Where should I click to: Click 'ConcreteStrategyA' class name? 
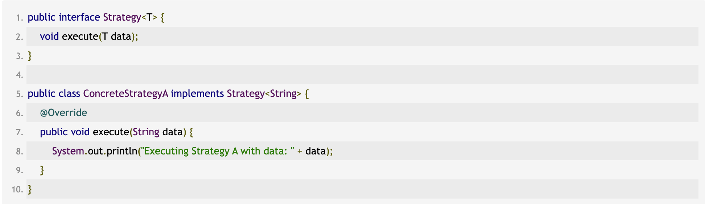click(x=125, y=94)
